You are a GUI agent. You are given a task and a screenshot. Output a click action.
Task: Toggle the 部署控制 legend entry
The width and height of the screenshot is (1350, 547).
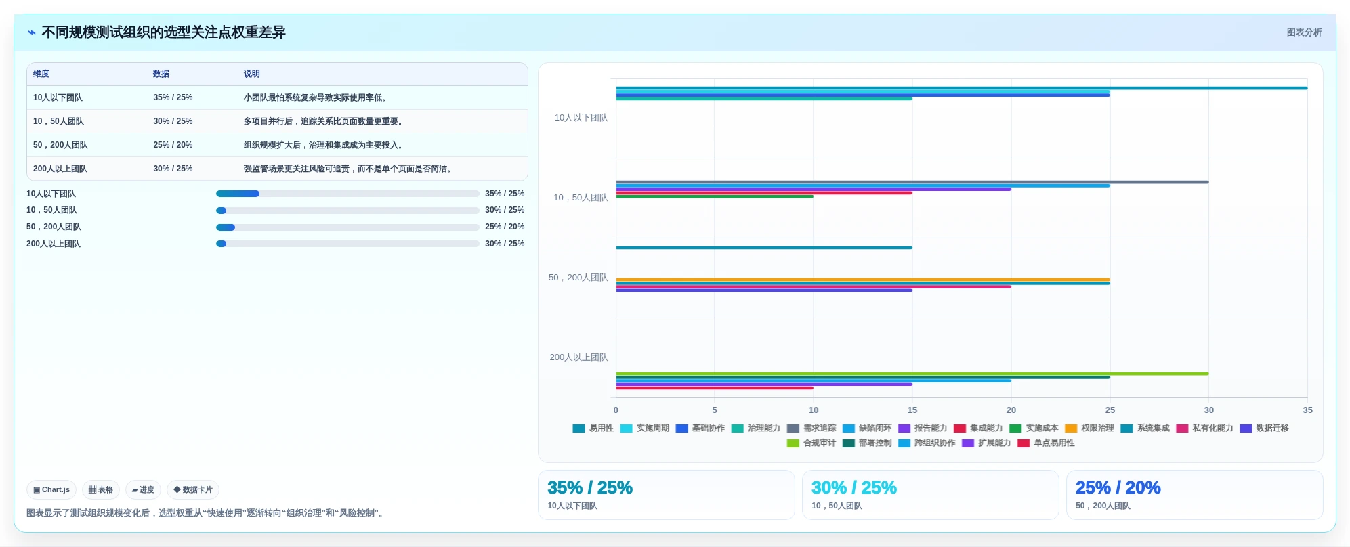(866, 443)
